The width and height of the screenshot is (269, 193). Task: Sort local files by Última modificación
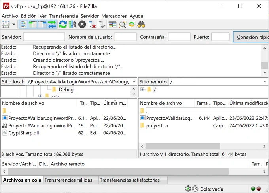(x=115, y=103)
